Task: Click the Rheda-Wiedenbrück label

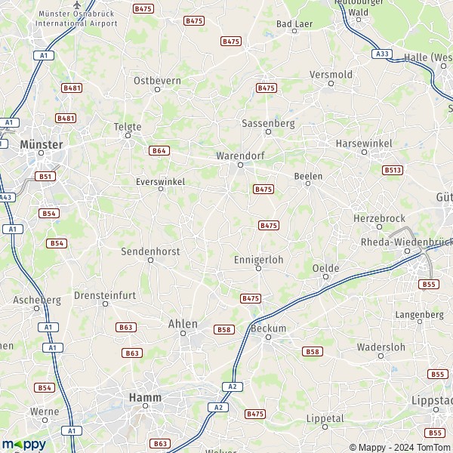Action: [407, 242]
